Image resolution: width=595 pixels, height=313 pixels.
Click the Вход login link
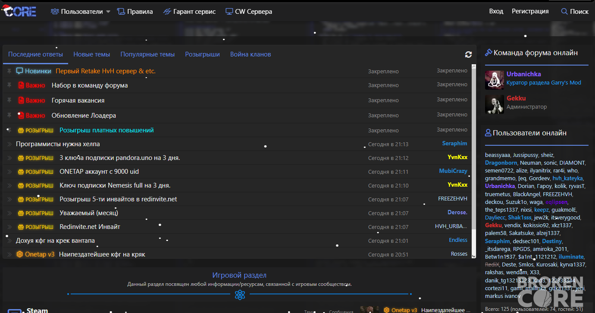click(496, 11)
